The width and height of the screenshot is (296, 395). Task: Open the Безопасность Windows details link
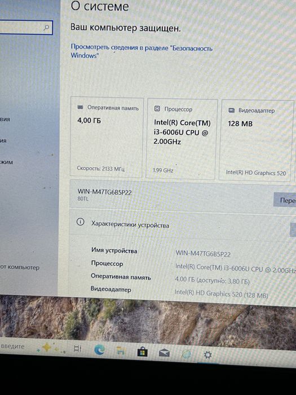[142, 51]
